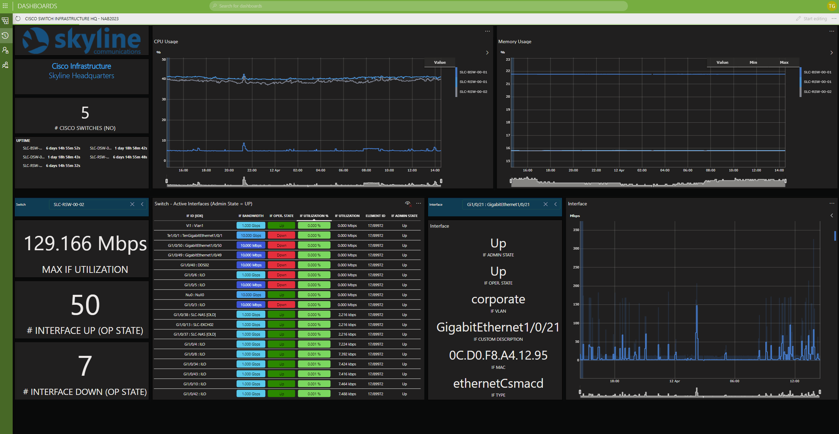Viewport: 839px width, 434px height.
Task: Clear the SLC-RSW-00-02 switch selection
Action: (x=132, y=204)
